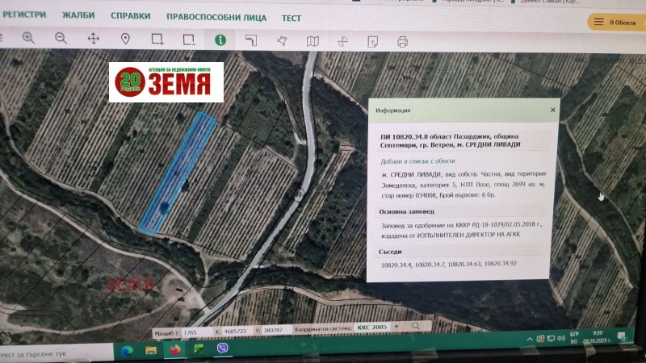Click neighbor parcel 10820.34.63
Viewport: 646px width, 363px height.
(x=464, y=264)
